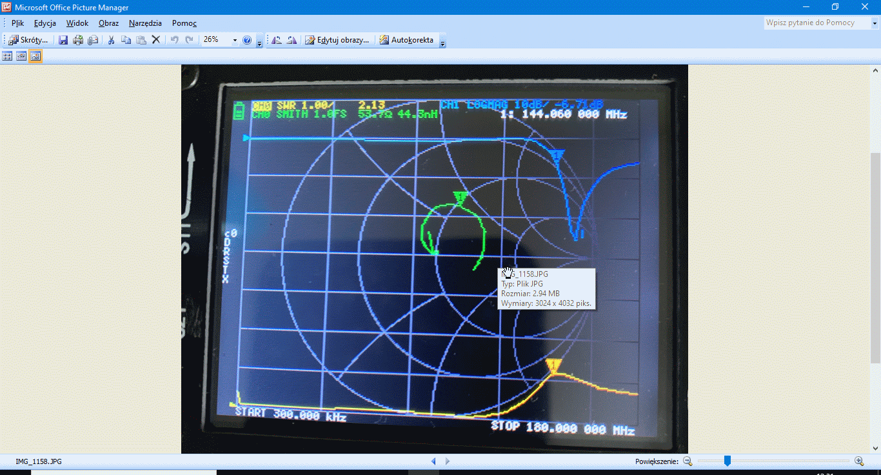Switch to Filmstrip view

[21, 57]
